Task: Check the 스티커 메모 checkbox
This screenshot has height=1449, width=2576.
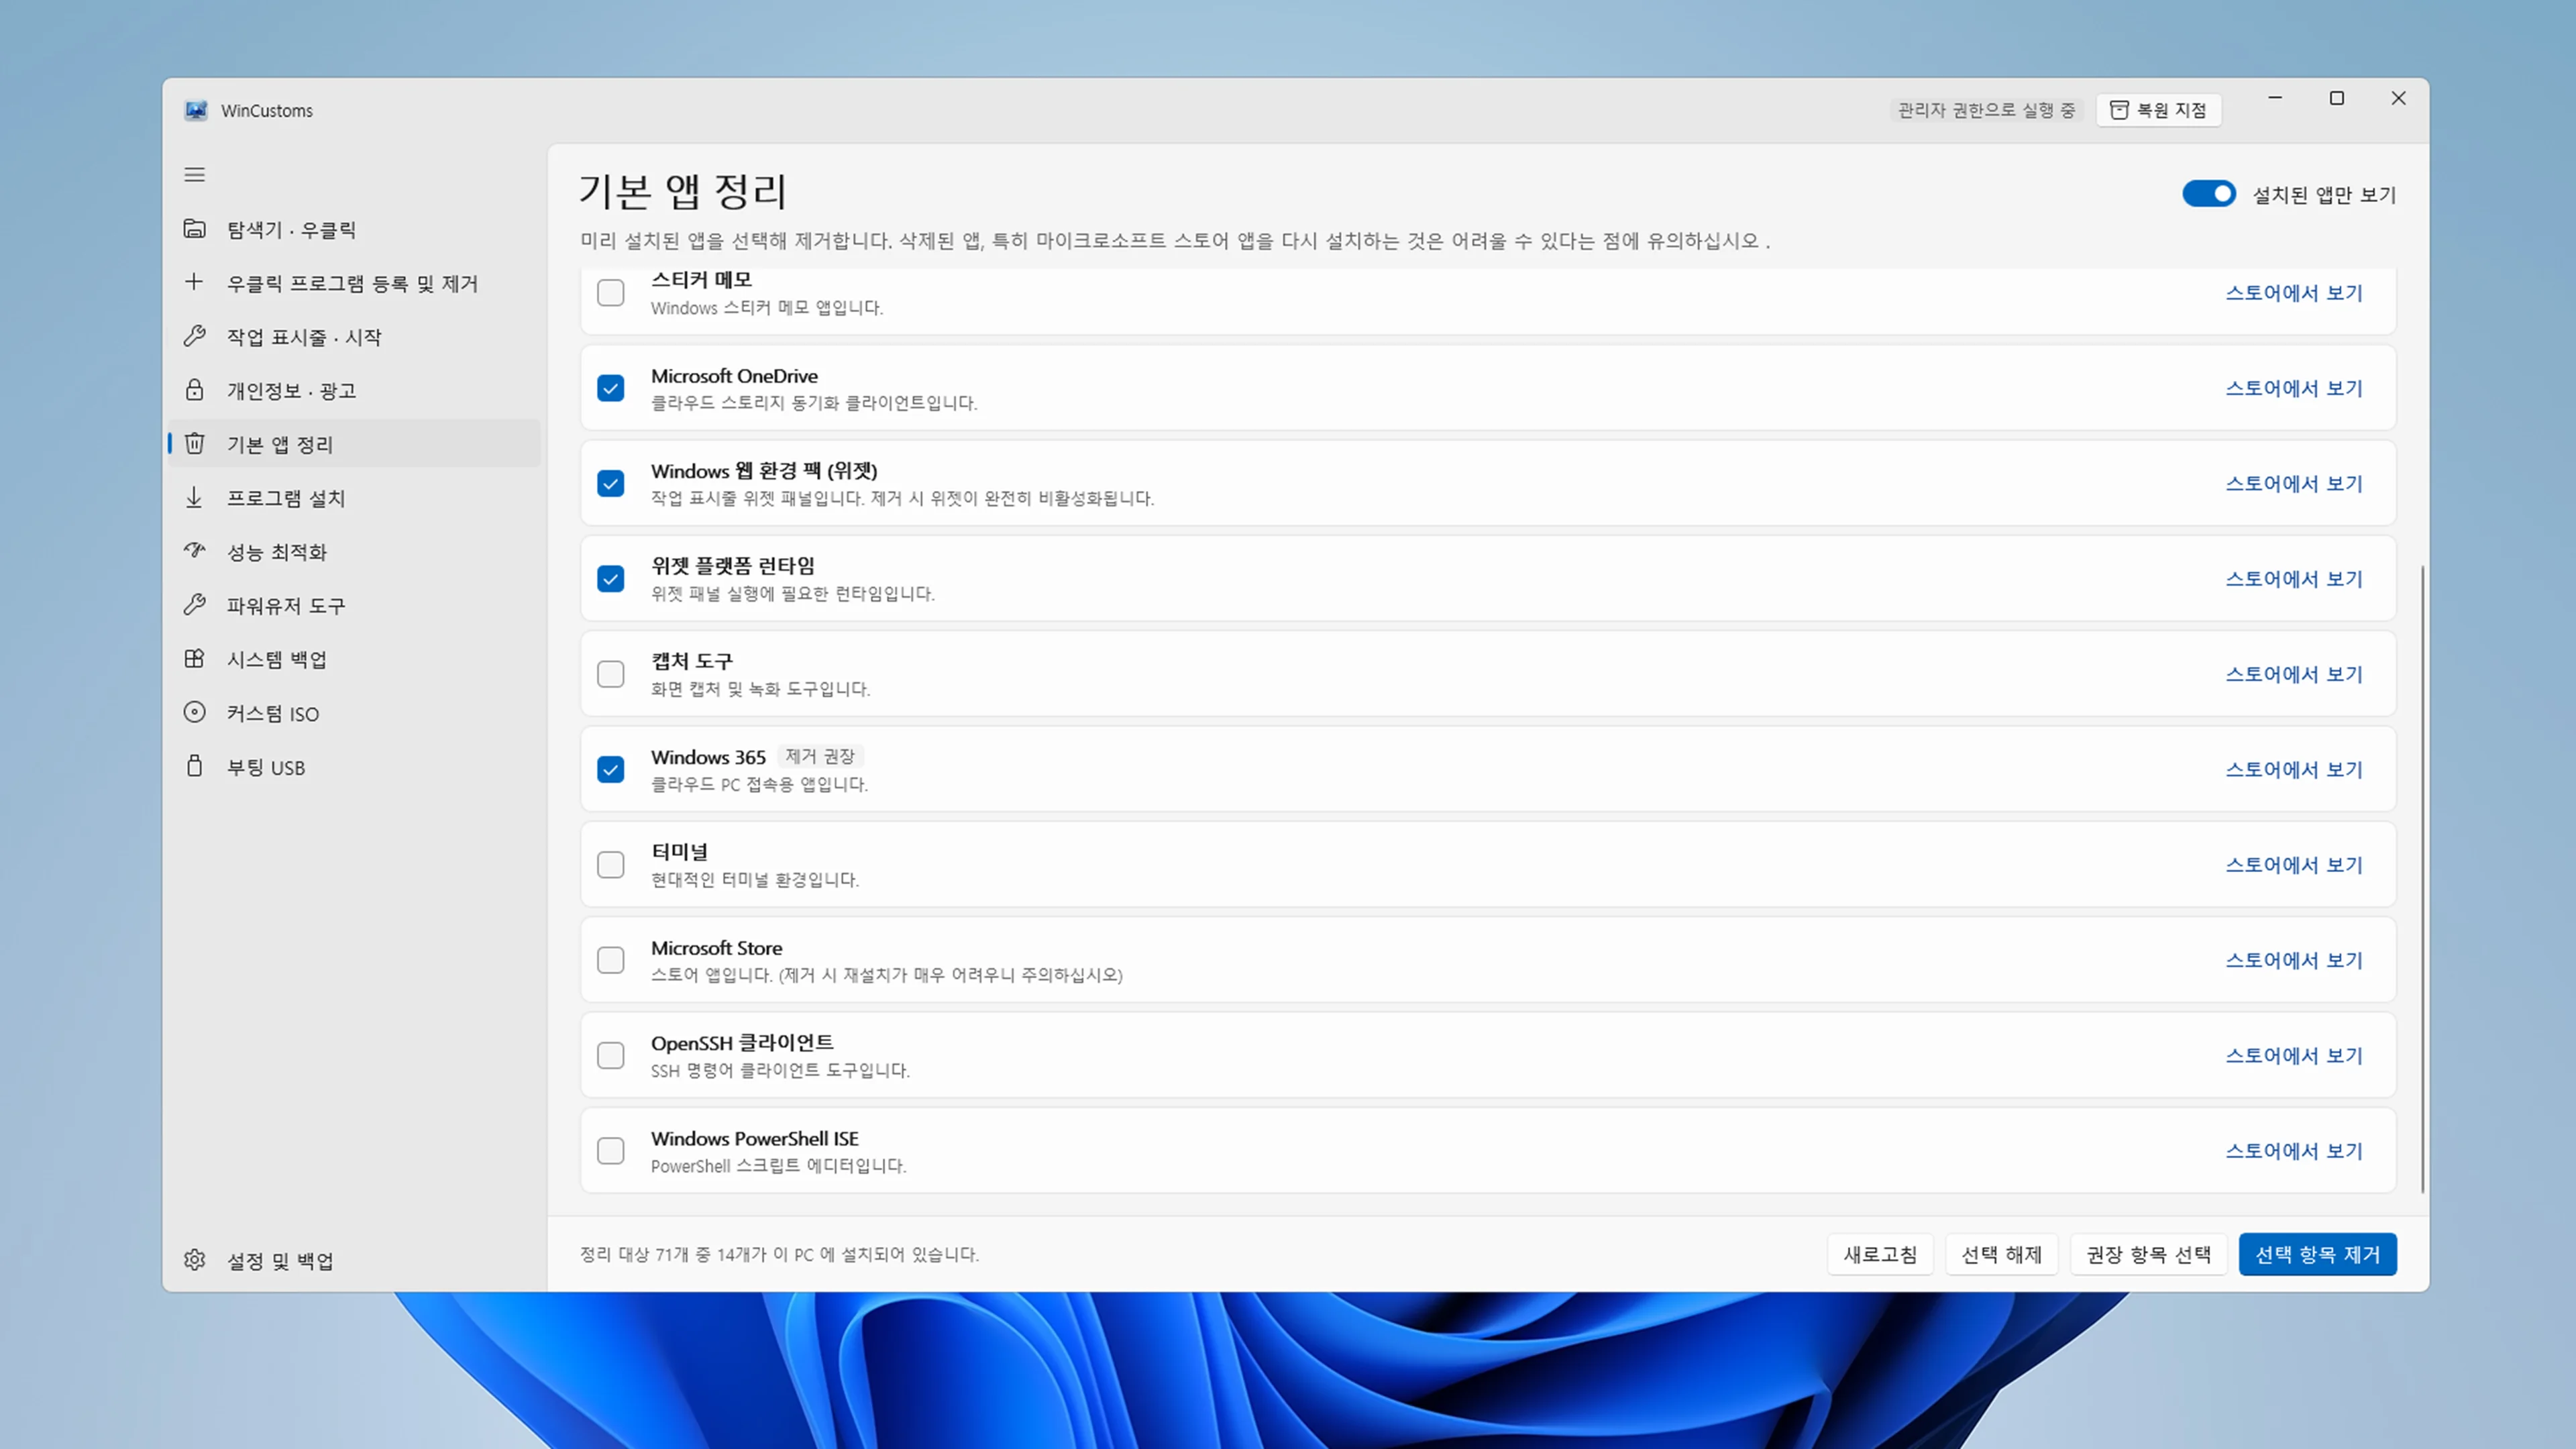Action: tap(610, 293)
